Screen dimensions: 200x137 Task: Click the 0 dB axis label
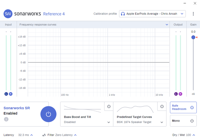coord(23,62)
